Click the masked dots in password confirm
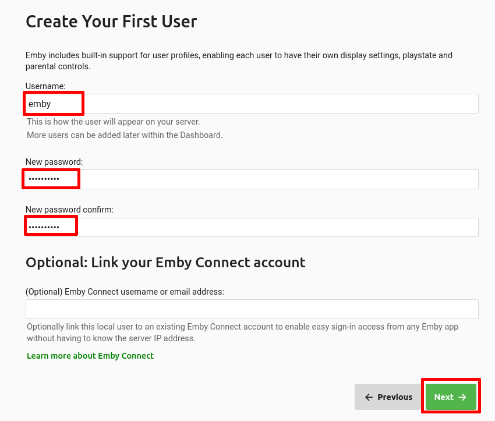This screenshot has width=495, height=421. [x=44, y=227]
